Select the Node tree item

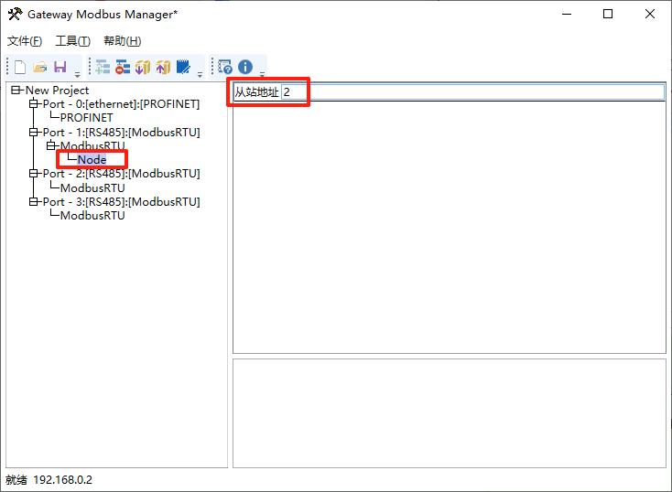coord(92,160)
